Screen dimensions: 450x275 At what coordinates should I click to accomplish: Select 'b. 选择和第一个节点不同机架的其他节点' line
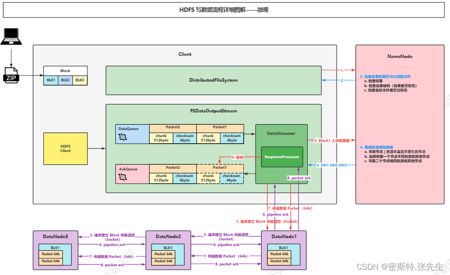397,156
